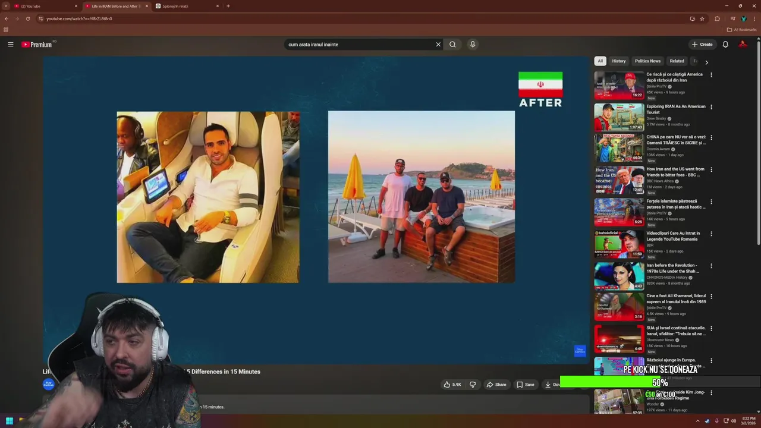Close the Spionaj în relații tab
This screenshot has height=428, width=761.
pos(218,6)
